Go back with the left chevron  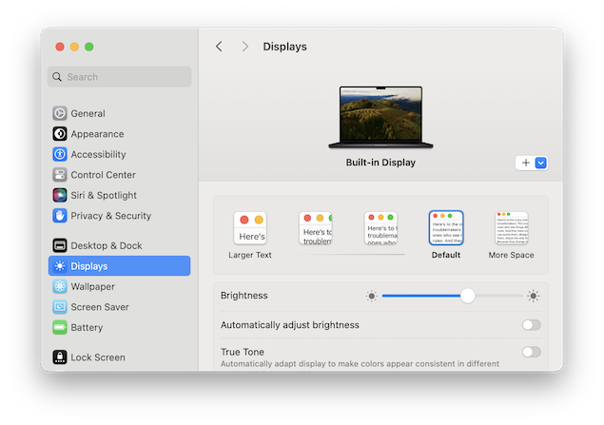pyautogui.click(x=220, y=47)
